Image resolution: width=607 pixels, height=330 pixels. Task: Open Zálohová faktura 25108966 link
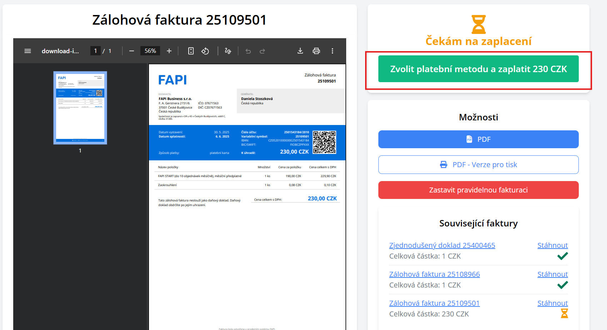pos(434,274)
